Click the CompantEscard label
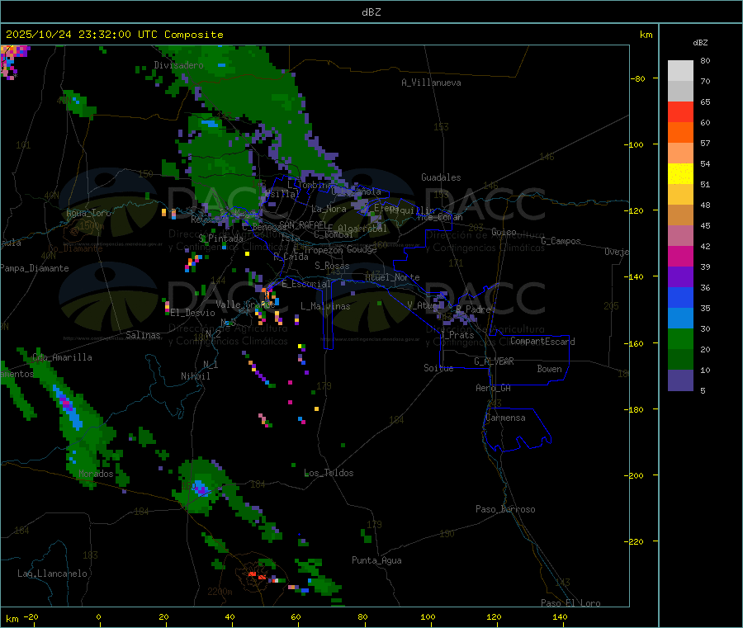This screenshot has width=743, height=628. pos(542,342)
